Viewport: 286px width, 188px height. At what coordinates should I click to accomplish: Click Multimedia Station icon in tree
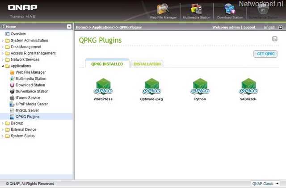(12, 79)
